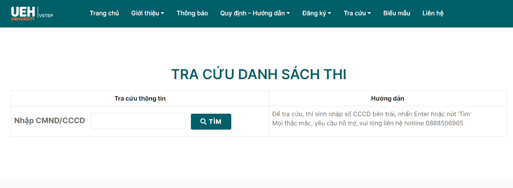
Task: Focus the CMND/CCCD input field
Action: 138,121
